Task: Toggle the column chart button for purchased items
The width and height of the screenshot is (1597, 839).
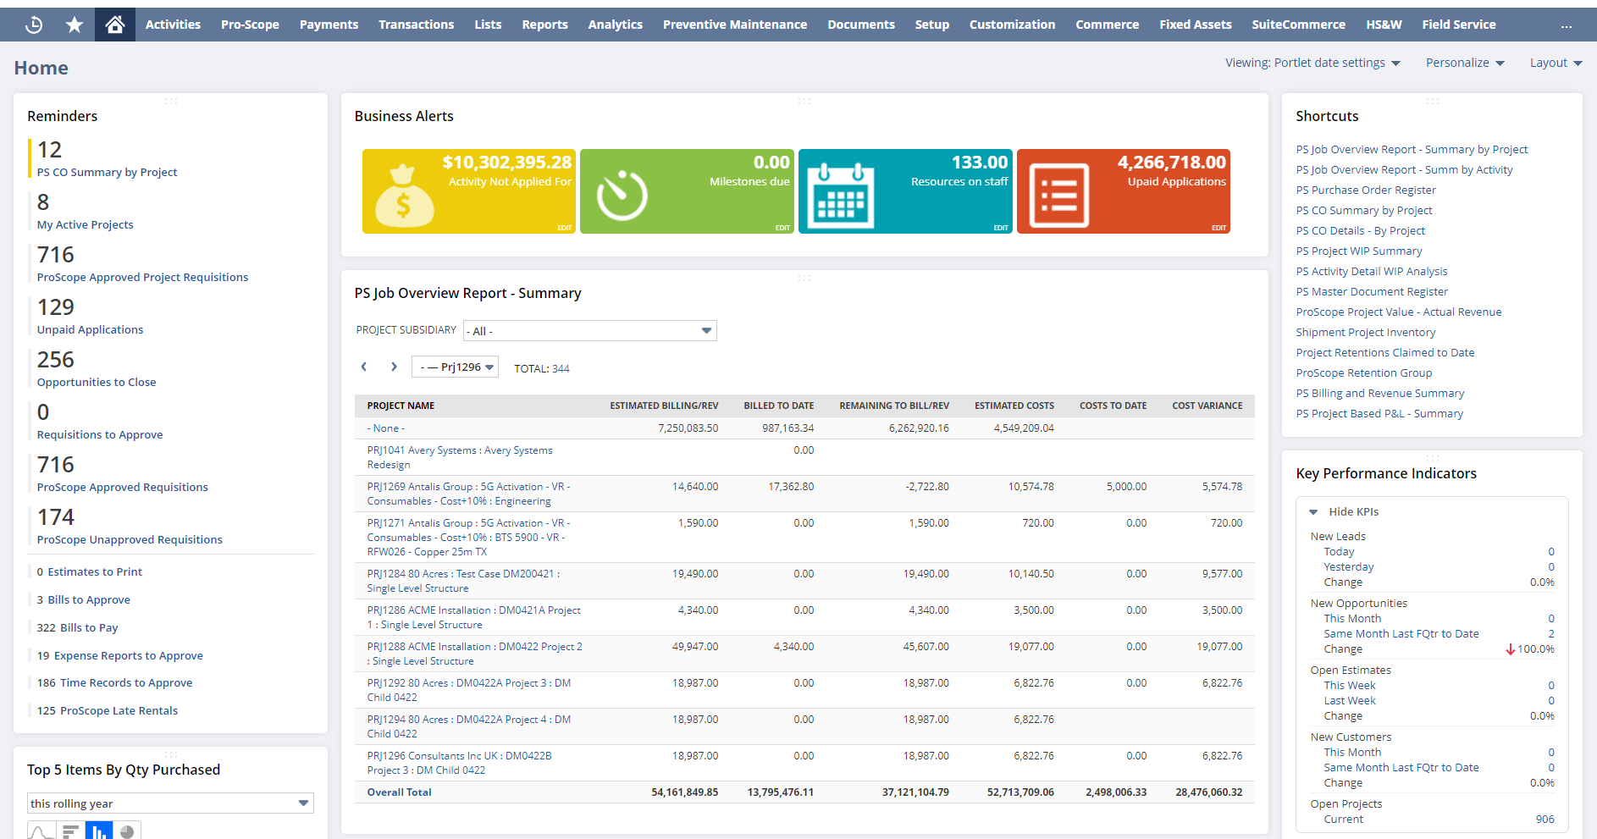Action: click(x=98, y=831)
